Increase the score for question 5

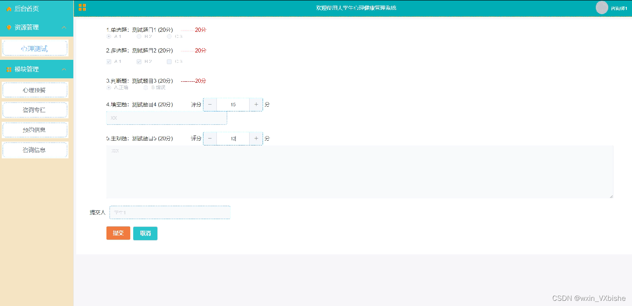click(256, 139)
